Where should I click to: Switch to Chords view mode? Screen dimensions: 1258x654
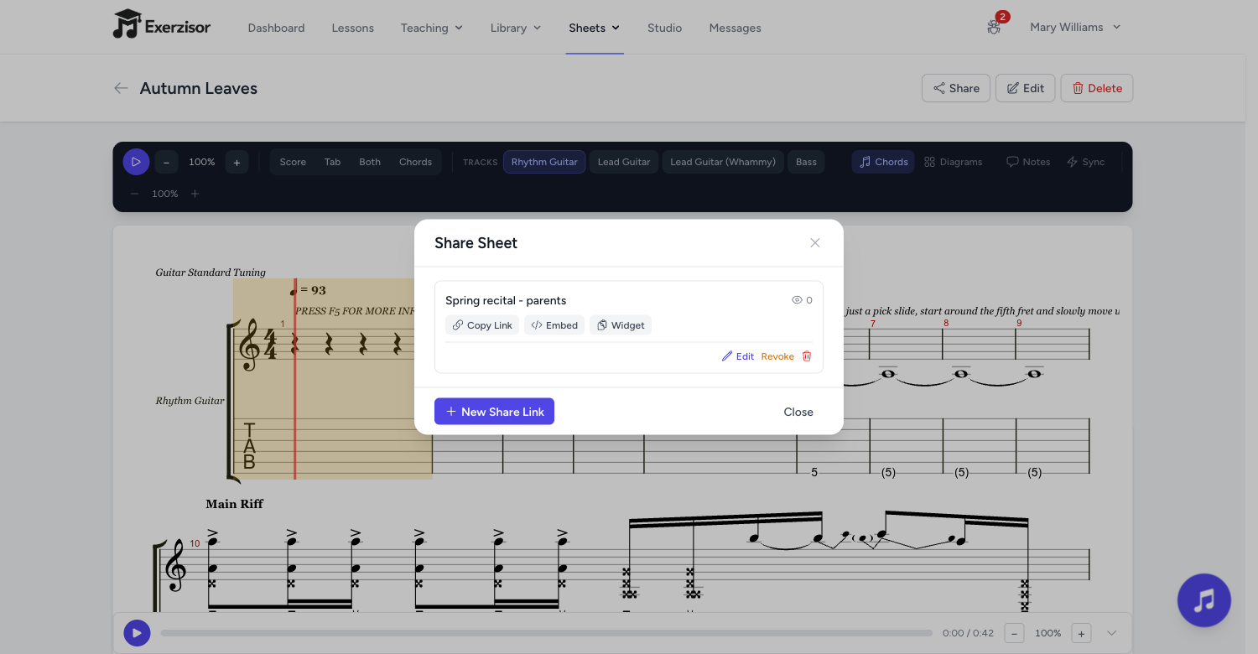(415, 162)
